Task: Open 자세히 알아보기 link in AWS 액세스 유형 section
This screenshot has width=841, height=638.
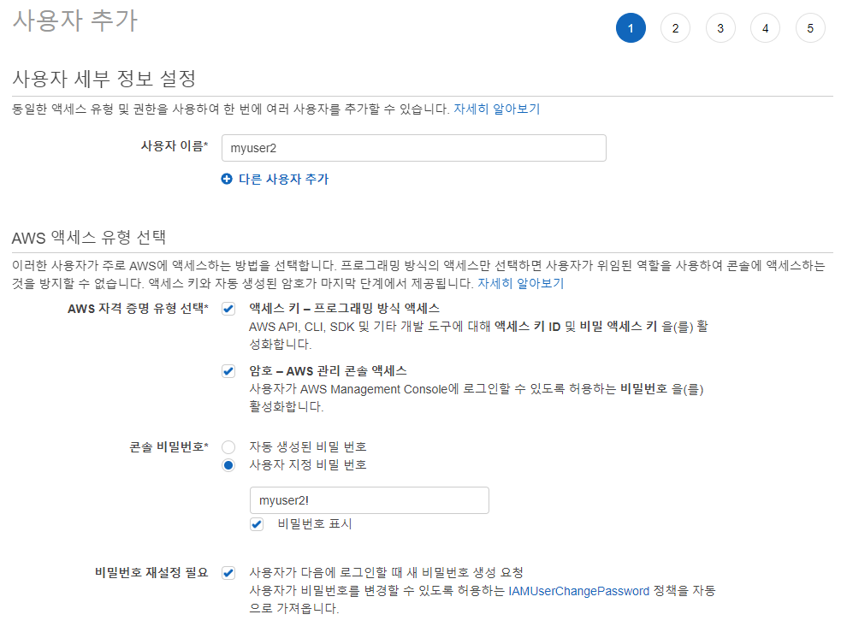Action: (521, 283)
